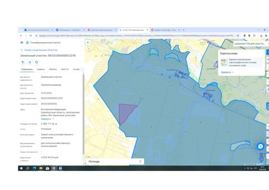Click the locate-on-map arrow icon under the parcel title
Image resolution: width=269 pixels, height=190 pixels.
[x=23, y=62]
